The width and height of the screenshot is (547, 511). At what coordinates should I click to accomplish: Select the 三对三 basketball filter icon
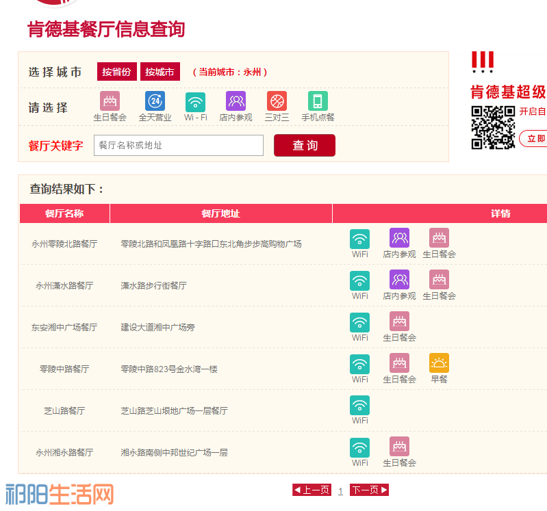tap(277, 101)
